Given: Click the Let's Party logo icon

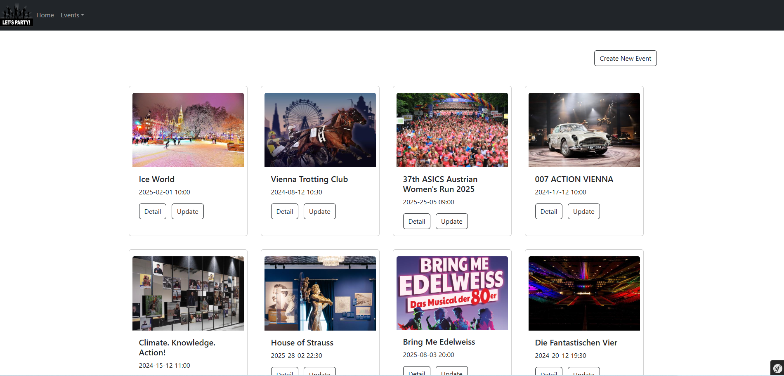Looking at the screenshot, I should 17,16.
